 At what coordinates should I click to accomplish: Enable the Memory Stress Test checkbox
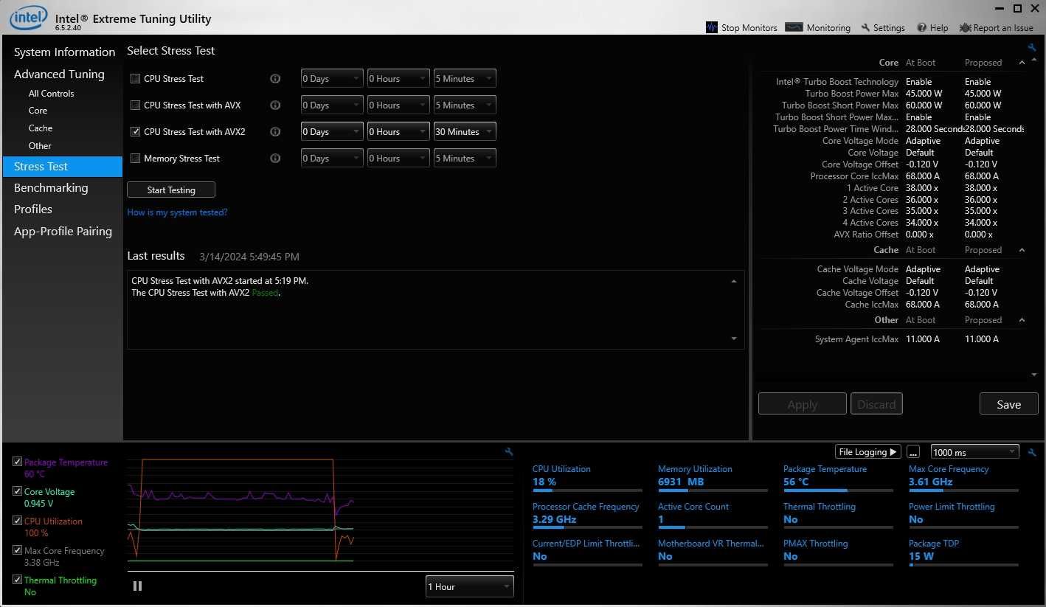click(135, 158)
